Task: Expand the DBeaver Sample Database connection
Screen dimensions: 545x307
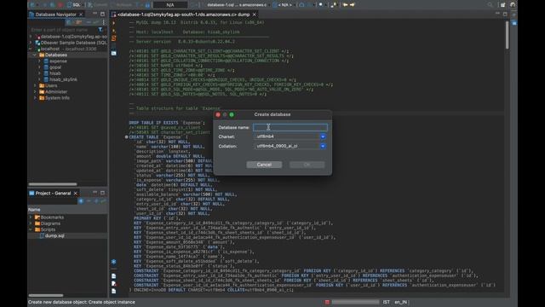Action: [x=31, y=43]
